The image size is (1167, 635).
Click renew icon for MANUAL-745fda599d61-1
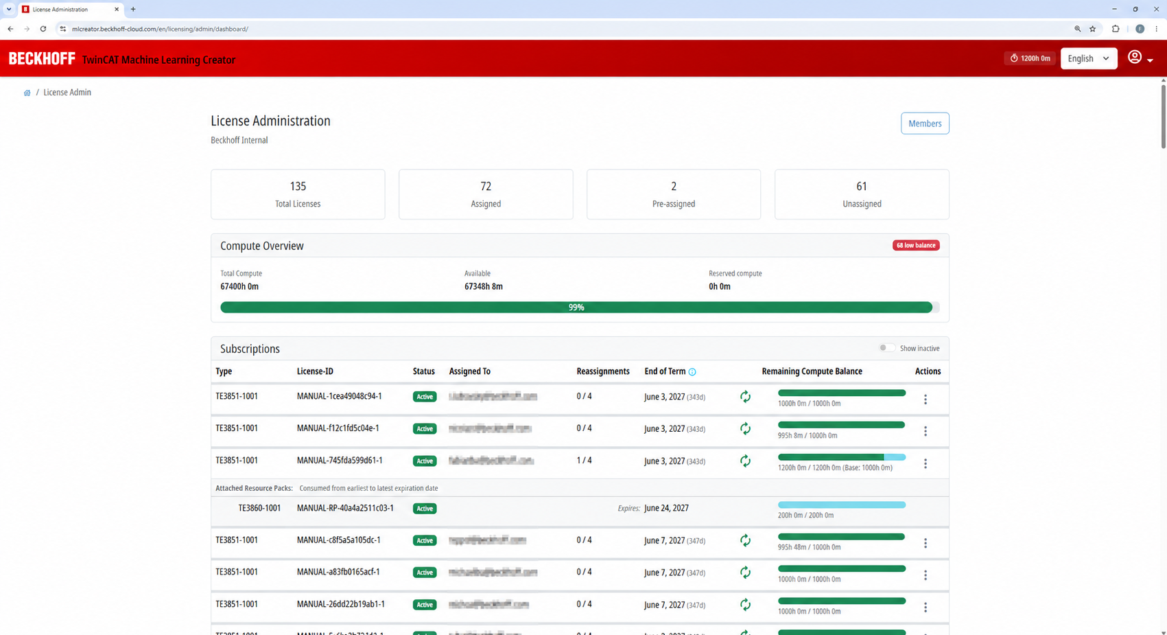[x=745, y=461]
